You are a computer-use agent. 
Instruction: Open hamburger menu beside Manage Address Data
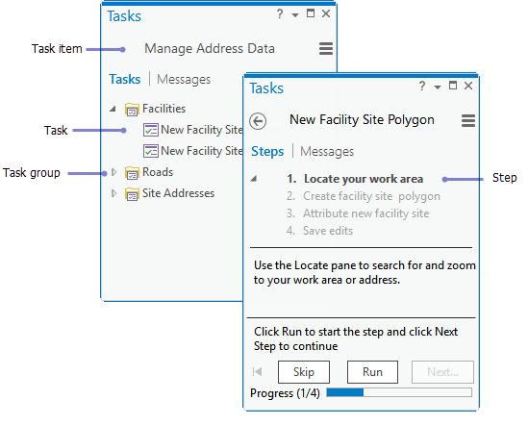coord(326,49)
